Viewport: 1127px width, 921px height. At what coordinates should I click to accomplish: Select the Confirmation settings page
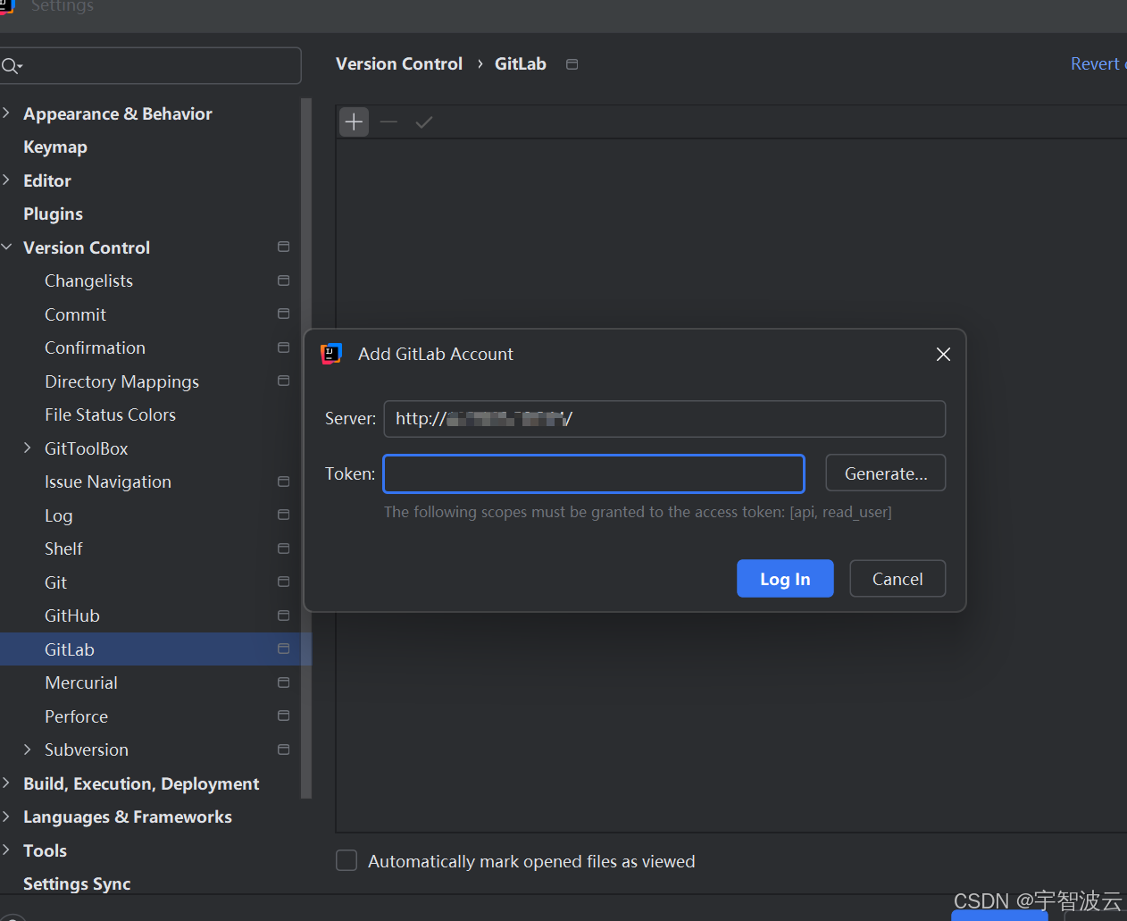[x=95, y=347]
